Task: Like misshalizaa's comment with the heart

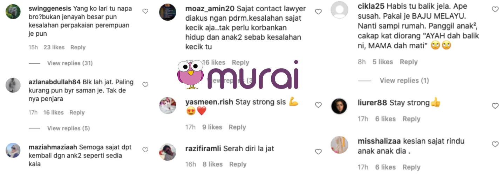Action: (495, 144)
